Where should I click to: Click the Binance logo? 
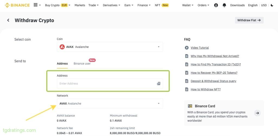17,5
